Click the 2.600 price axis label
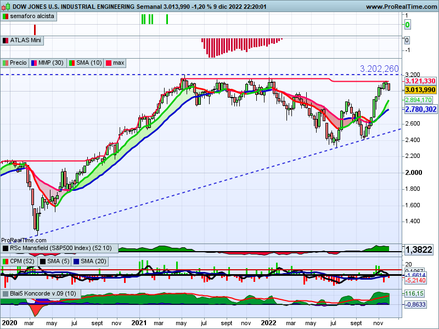The width and height of the screenshot is (439, 329). 413,124
